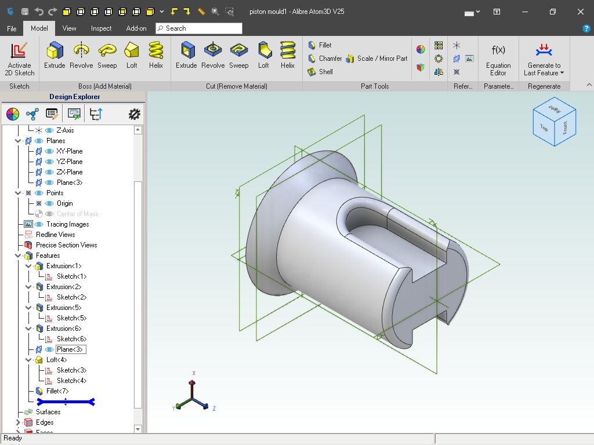Screen dimensions: 594x445
Task: Click the Undo arrow
Action: (39, 12)
